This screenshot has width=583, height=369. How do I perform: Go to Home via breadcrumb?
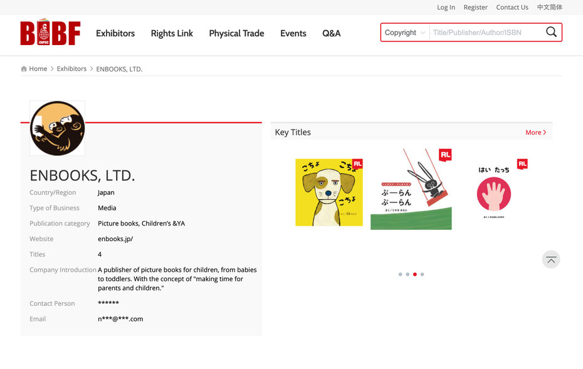(x=38, y=69)
